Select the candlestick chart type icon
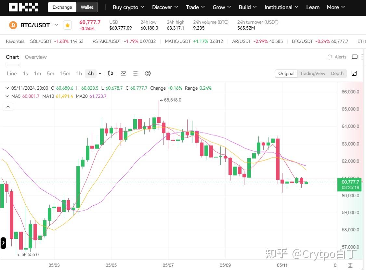This screenshot has width=366, height=270. (110, 73)
